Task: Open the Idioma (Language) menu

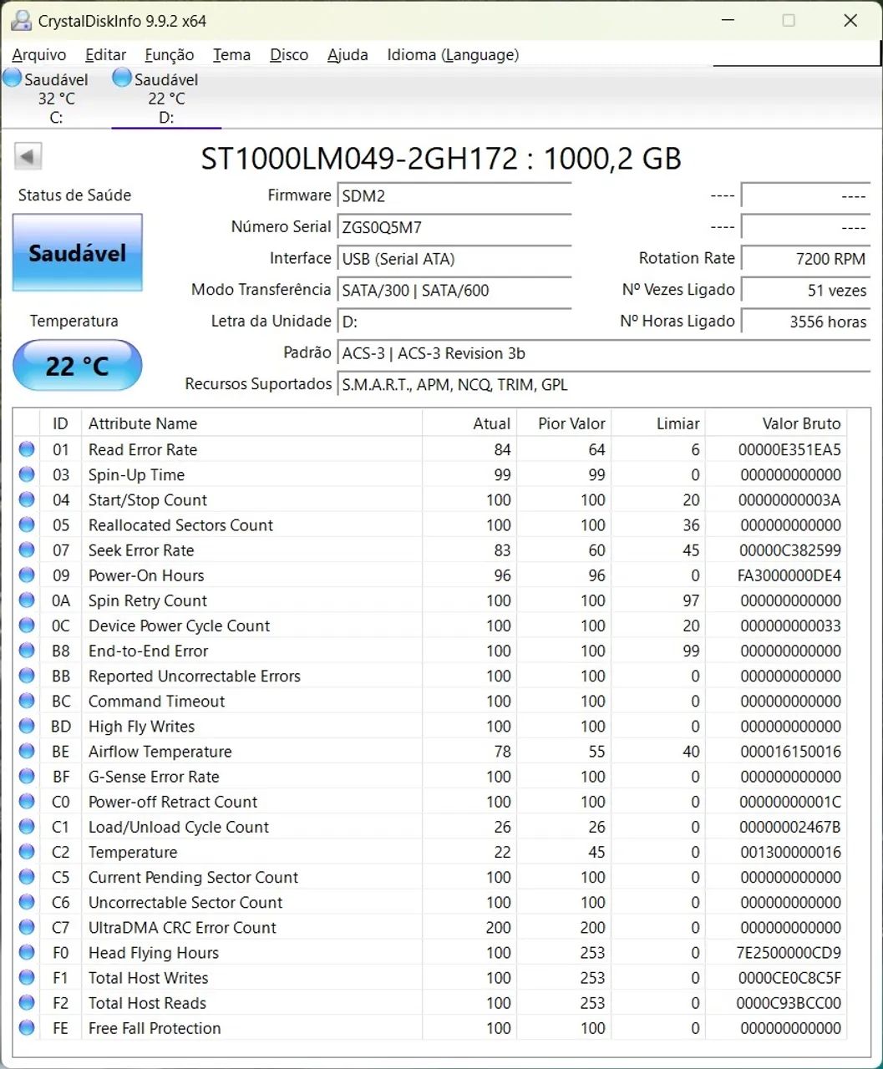Action: coord(453,55)
